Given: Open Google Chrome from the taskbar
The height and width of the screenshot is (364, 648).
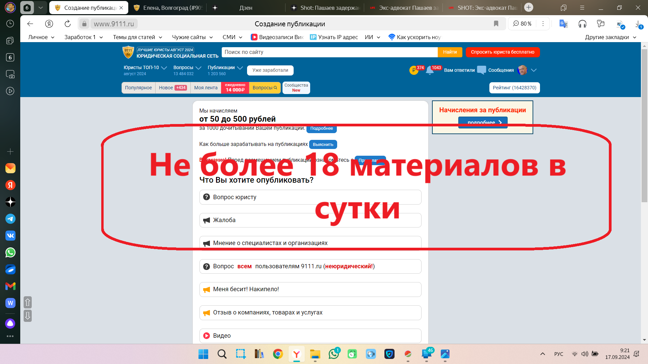Looking at the screenshot, I should click(x=278, y=354).
